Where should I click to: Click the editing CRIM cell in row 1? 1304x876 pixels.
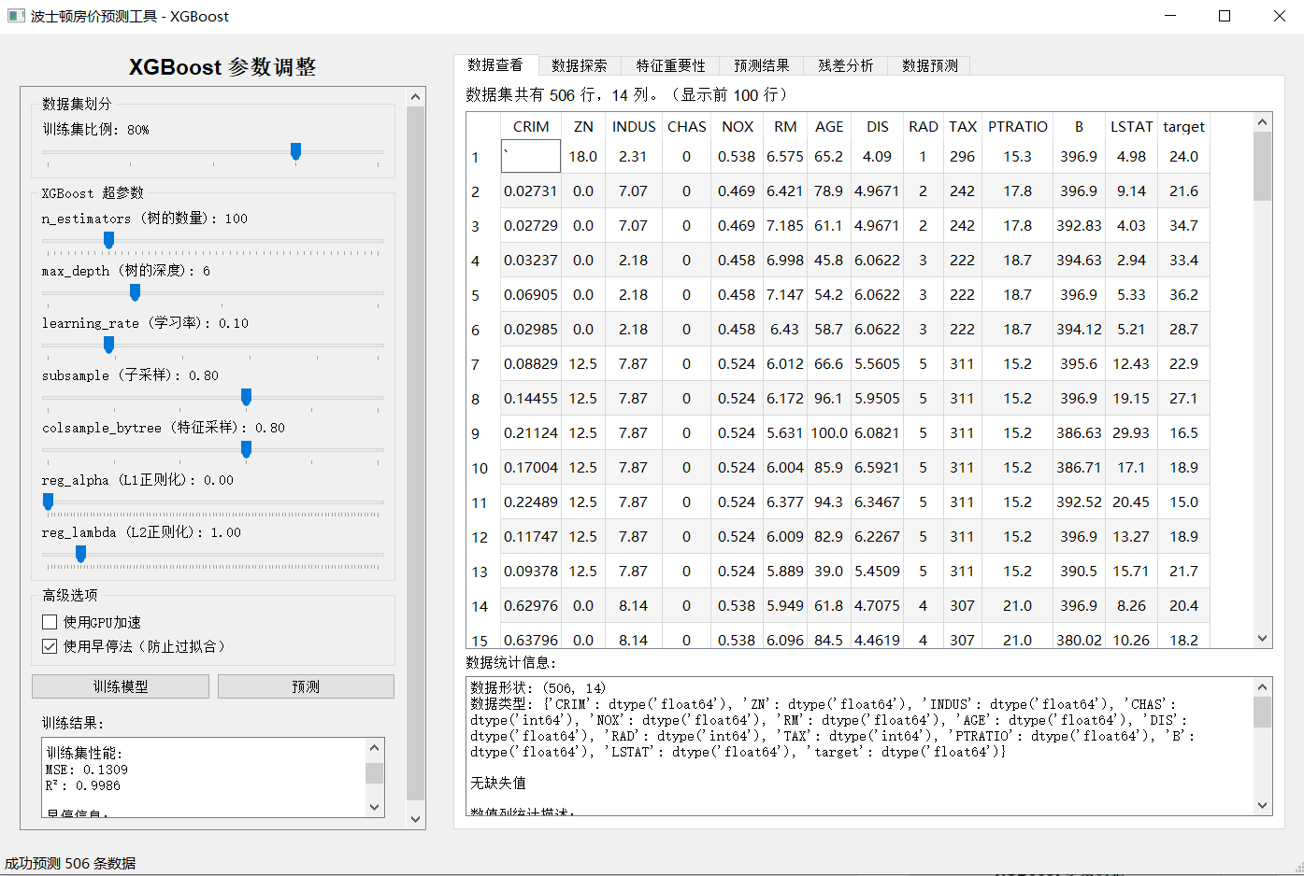tap(531, 156)
